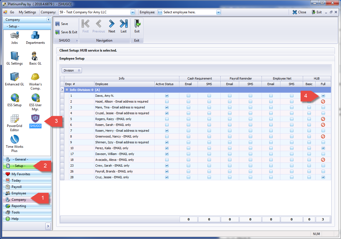Open the PowerGrid Editor

[x=14, y=123]
